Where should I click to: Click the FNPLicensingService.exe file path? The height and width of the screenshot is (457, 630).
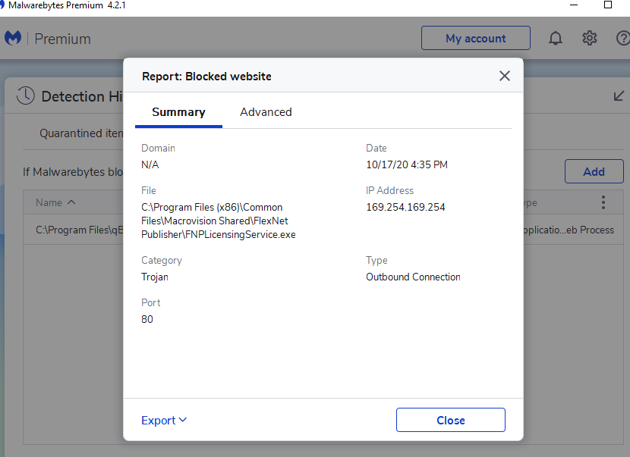(218, 221)
